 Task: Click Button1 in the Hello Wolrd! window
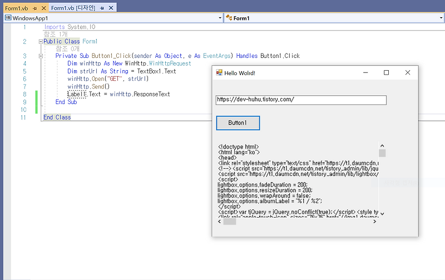(238, 123)
